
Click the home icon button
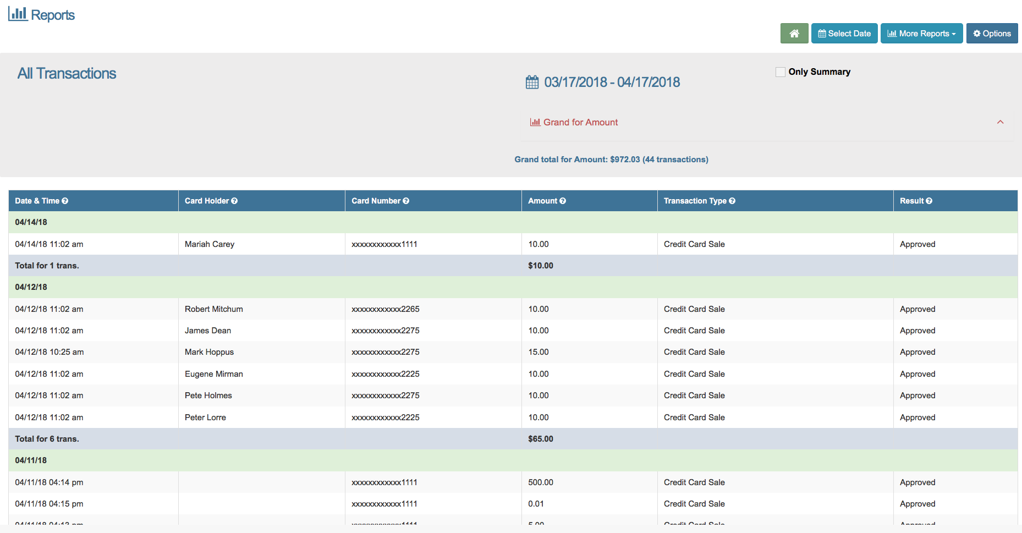(794, 33)
